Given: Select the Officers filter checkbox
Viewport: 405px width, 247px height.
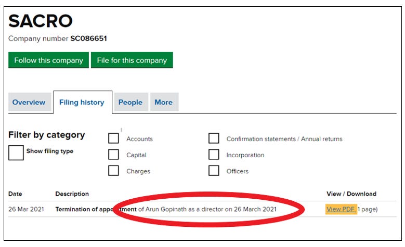Looking at the screenshot, I should [214, 170].
